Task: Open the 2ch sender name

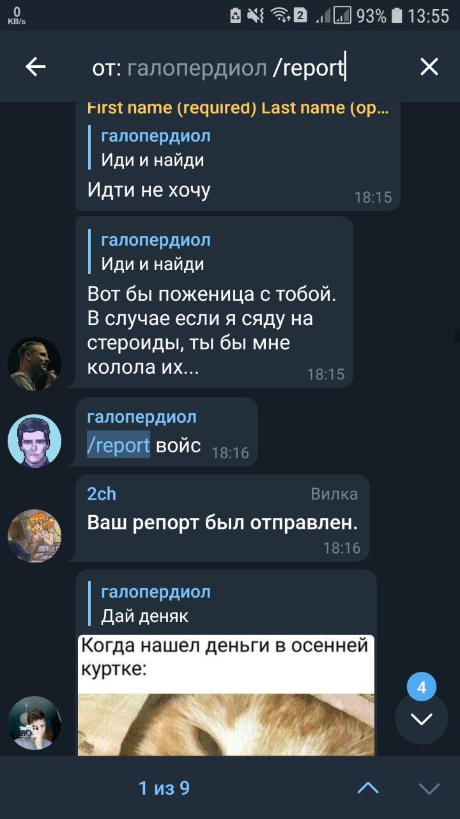Action: point(102,494)
